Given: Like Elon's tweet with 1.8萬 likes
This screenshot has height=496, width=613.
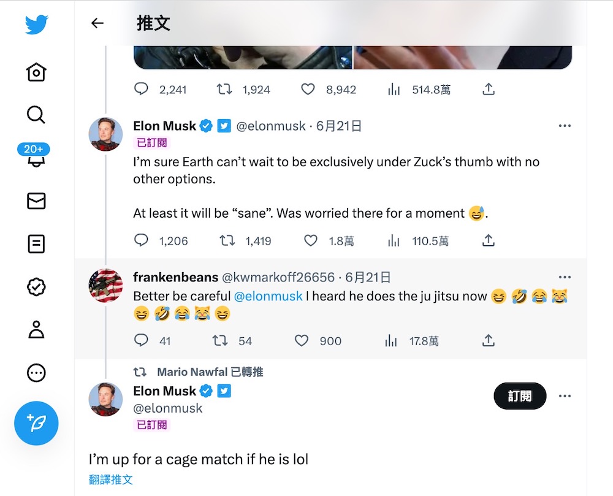Looking at the screenshot, I should pyautogui.click(x=311, y=241).
